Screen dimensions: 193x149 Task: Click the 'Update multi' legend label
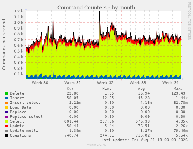24,131
